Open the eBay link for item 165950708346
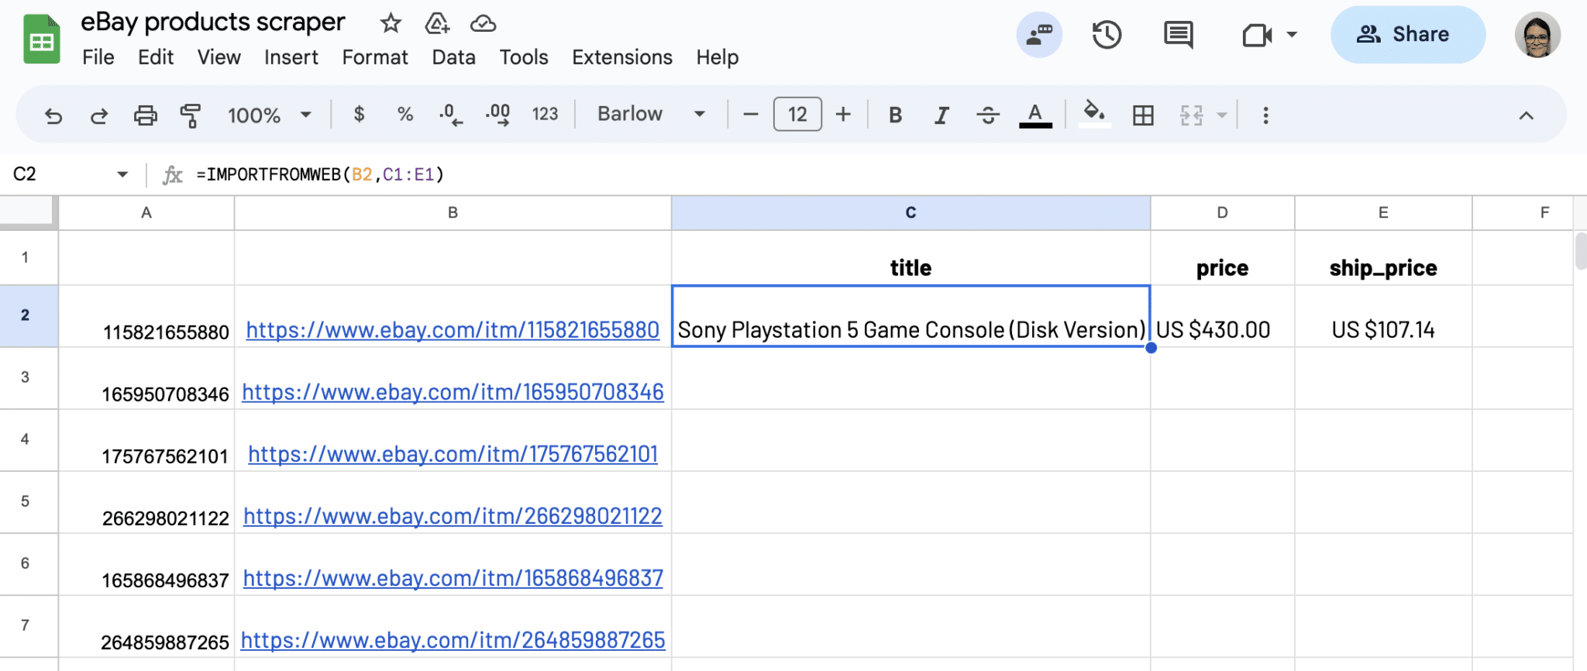This screenshot has width=1587, height=671. (453, 392)
